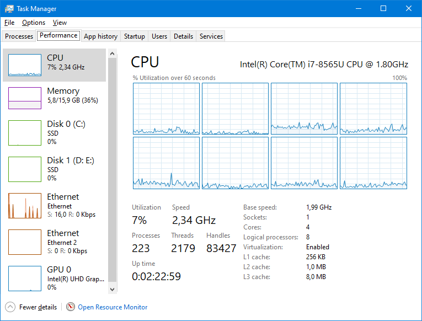Open the View menu

pyautogui.click(x=60, y=23)
